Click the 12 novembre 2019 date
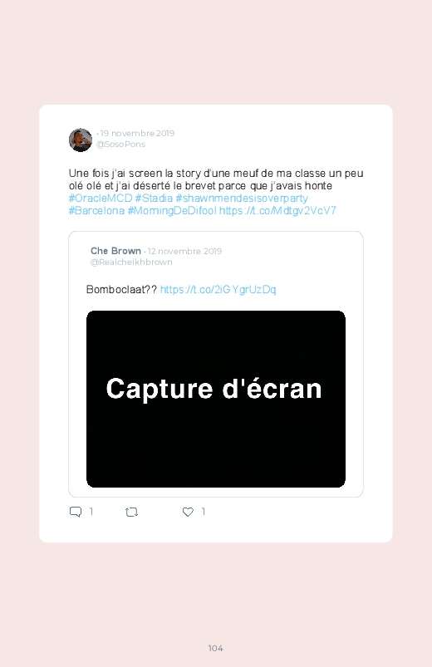 pos(184,251)
